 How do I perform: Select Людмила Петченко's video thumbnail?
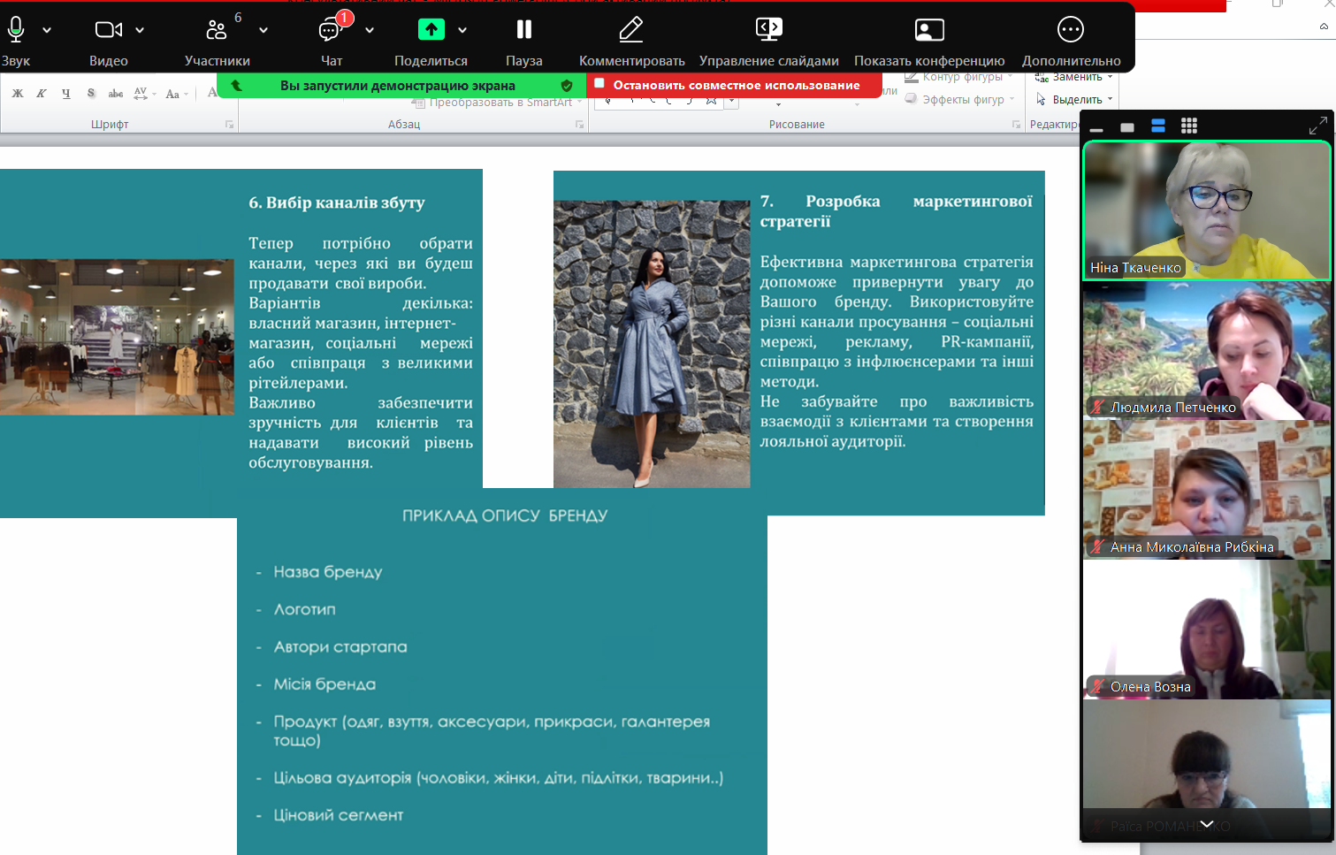click(1207, 350)
